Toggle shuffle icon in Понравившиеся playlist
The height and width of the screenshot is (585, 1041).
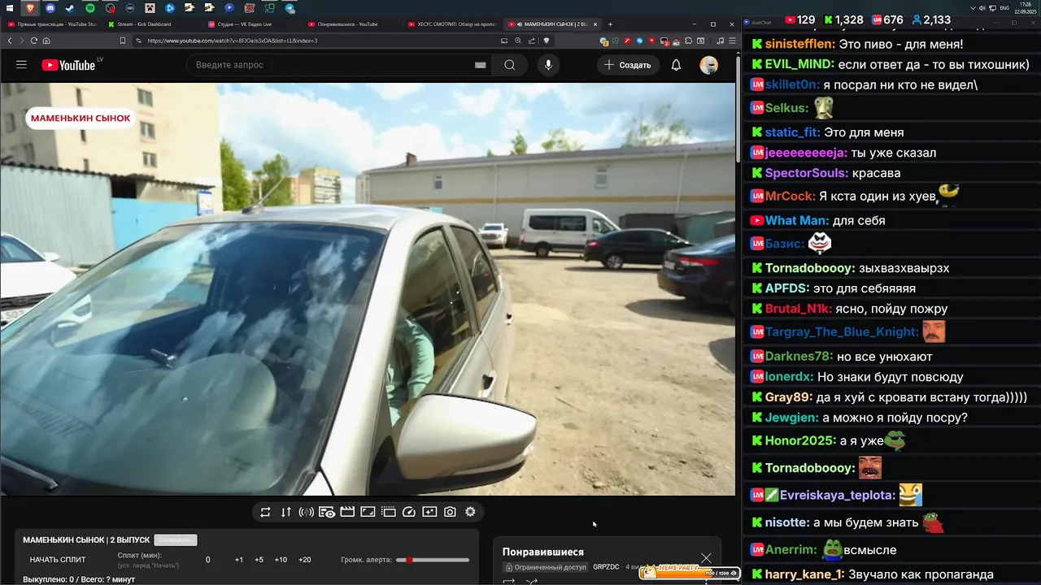click(x=532, y=581)
